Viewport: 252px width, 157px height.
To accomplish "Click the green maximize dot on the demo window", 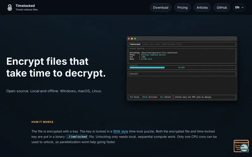I will tap(135, 39).
